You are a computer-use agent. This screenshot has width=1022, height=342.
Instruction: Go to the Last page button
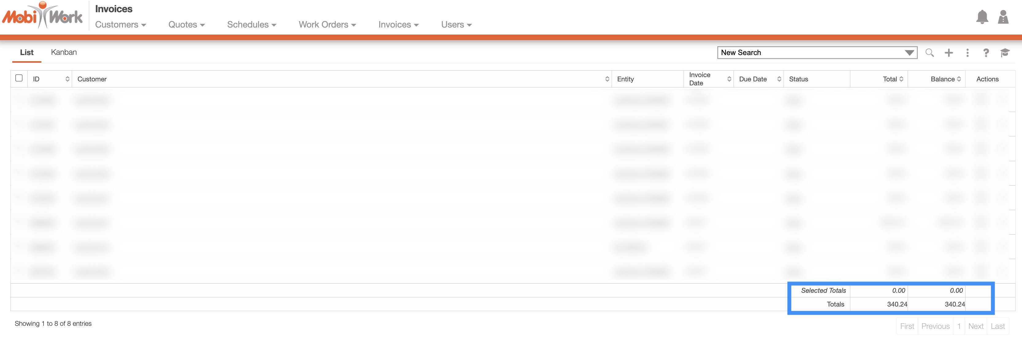[x=997, y=326]
